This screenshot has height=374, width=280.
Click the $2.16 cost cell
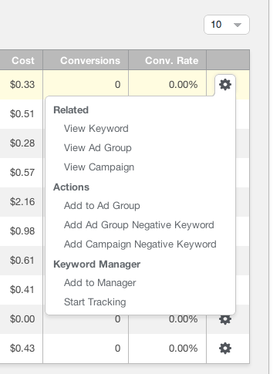(22, 202)
